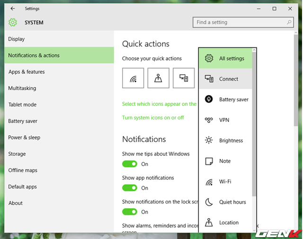The height and width of the screenshot is (239, 303).
Task: Close the Settings window
Action: [x=290, y=9]
